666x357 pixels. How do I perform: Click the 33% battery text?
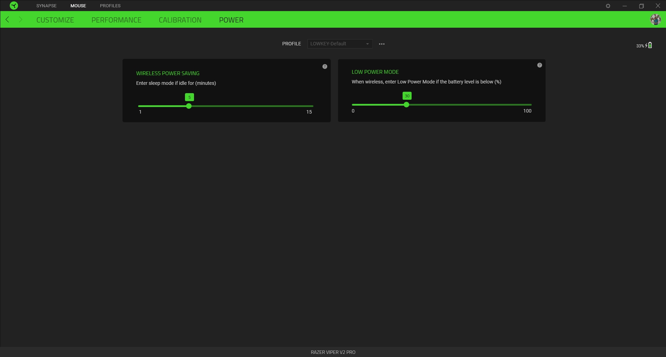[640, 46]
